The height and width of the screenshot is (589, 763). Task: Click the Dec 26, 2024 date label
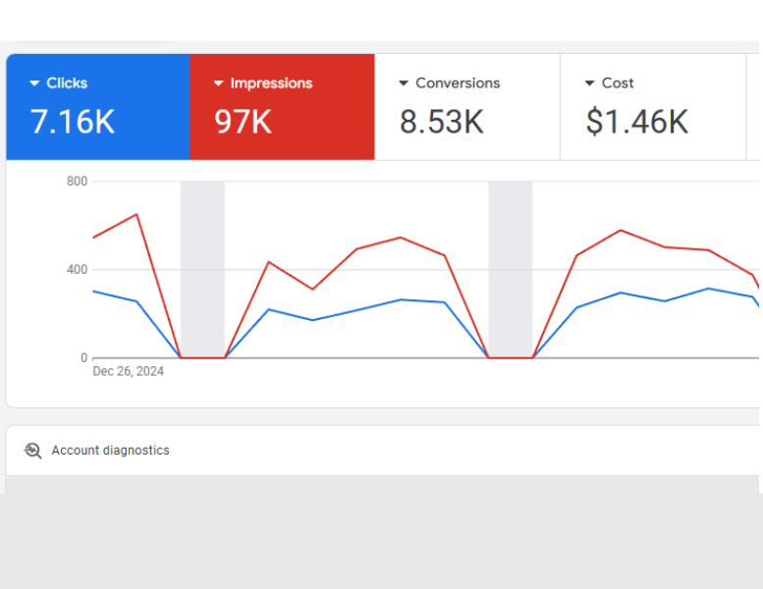pyautogui.click(x=129, y=371)
